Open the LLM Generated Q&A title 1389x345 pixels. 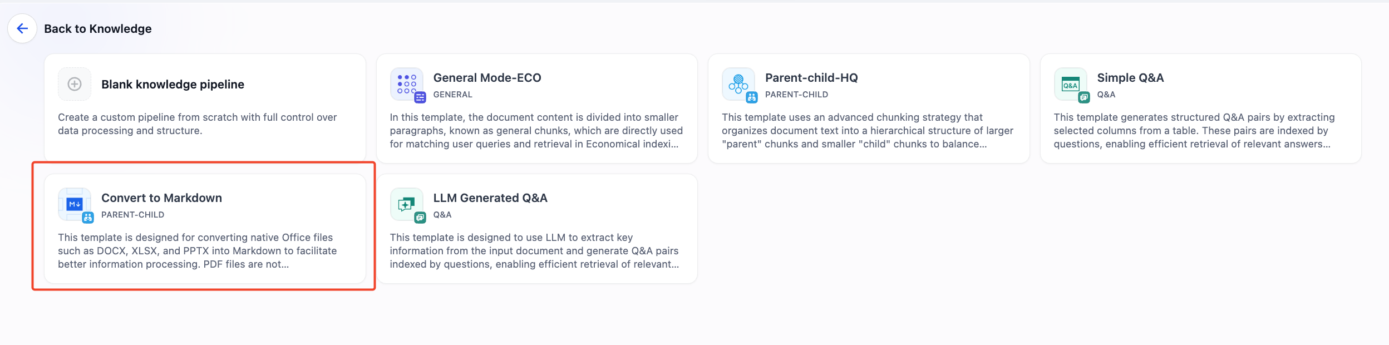[x=490, y=198]
